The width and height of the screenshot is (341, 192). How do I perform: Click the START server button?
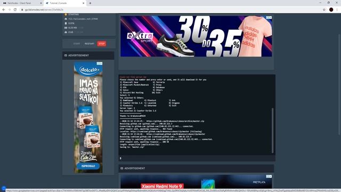coord(77,44)
